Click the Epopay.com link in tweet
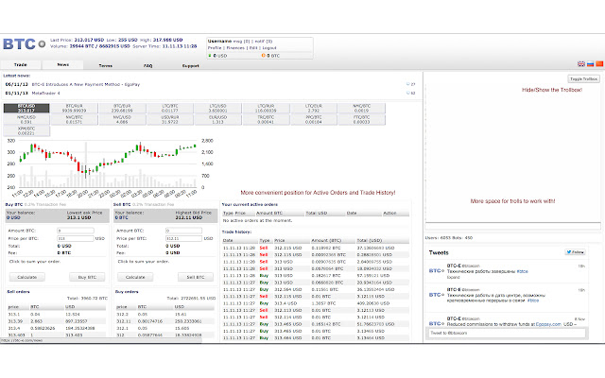This screenshot has height=378, width=605. point(548,324)
